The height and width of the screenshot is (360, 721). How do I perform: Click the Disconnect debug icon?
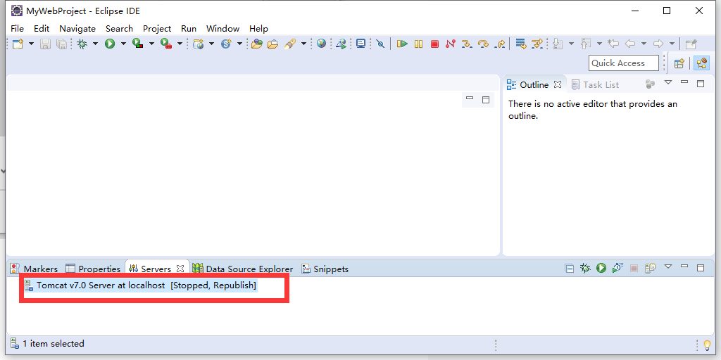click(x=450, y=44)
